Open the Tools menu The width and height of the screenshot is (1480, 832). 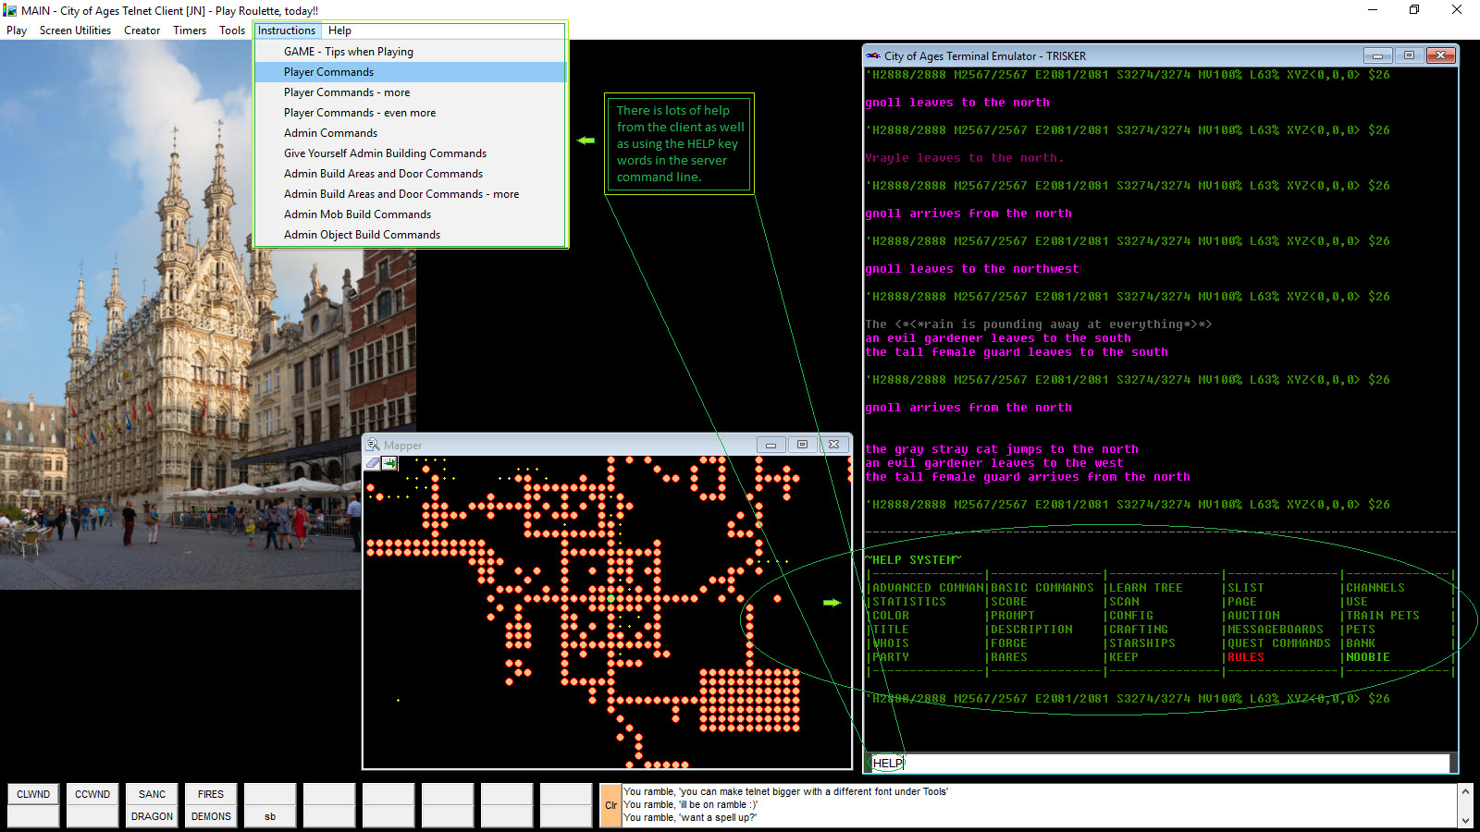pyautogui.click(x=231, y=30)
